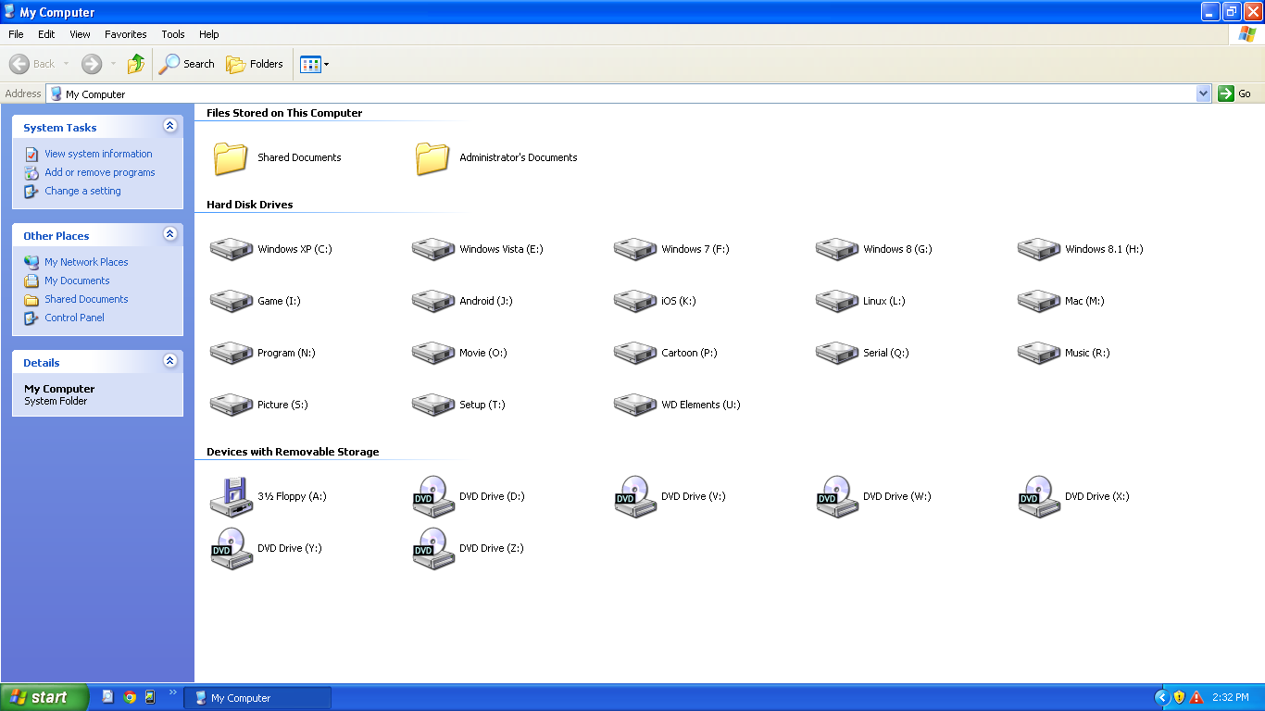1265x711 pixels.
Task: Click the Picture (S:) drive icon
Action: coord(232,405)
